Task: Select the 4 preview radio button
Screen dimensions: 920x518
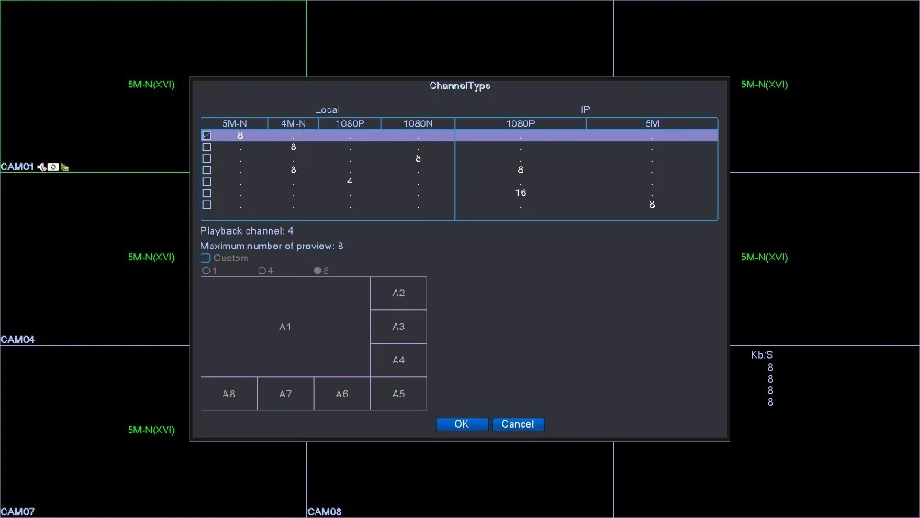Action: (261, 271)
